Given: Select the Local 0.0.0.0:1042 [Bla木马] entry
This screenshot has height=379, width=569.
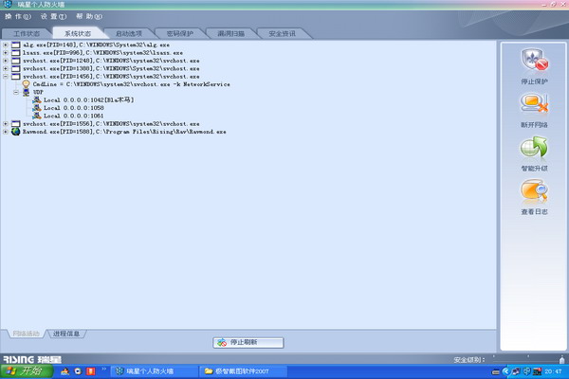Looking at the screenshot, I should pyautogui.click(x=88, y=99).
